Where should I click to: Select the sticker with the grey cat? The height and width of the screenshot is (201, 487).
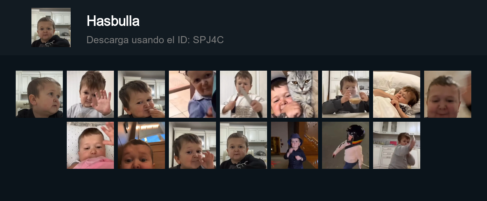coord(295,94)
